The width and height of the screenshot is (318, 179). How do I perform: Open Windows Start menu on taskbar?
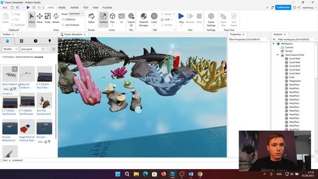point(118,174)
